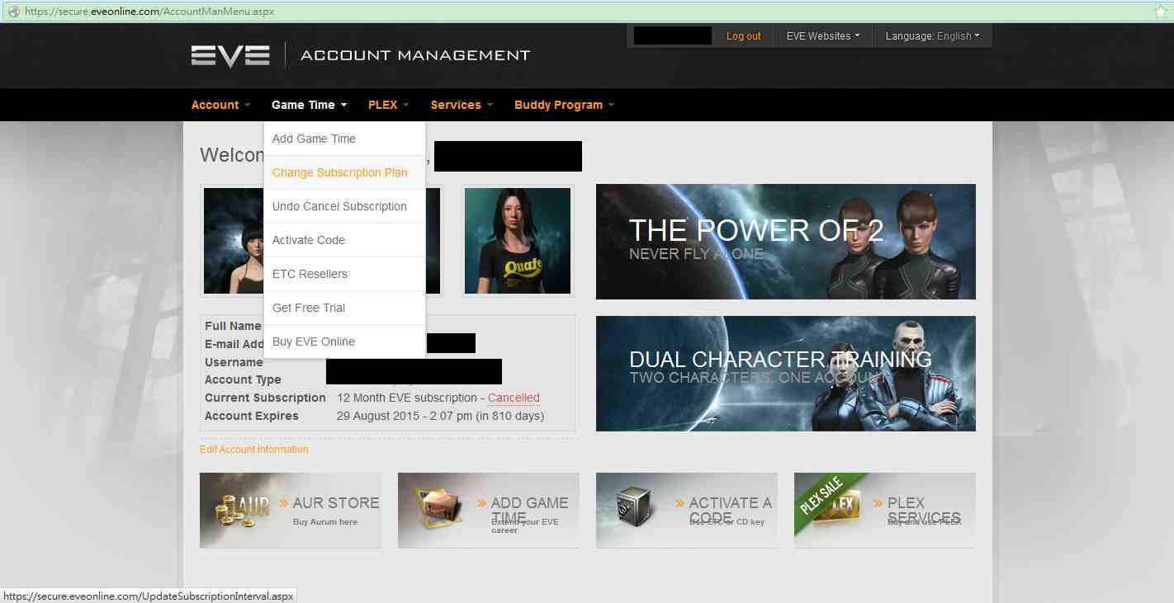The height and width of the screenshot is (603, 1174).
Task: Choose Change Subscription Plan
Action: (344, 172)
